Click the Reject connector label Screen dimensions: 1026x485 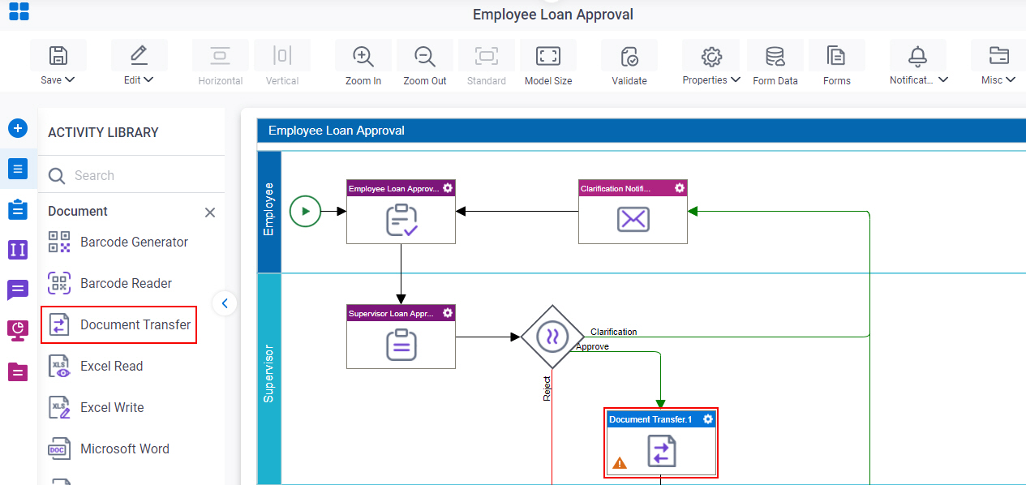[x=547, y=388]
